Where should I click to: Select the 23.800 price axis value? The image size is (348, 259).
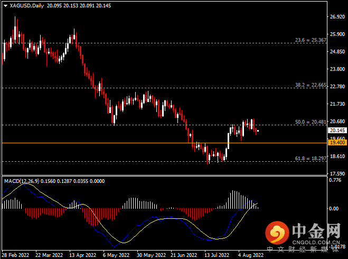[337, 69]
